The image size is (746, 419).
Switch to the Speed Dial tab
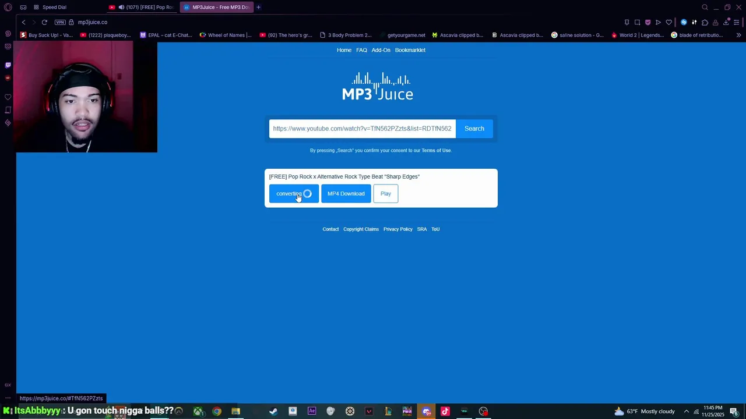[50, 7]
